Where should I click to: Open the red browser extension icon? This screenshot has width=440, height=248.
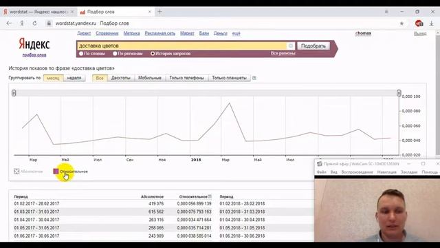(x=419, y=23)
